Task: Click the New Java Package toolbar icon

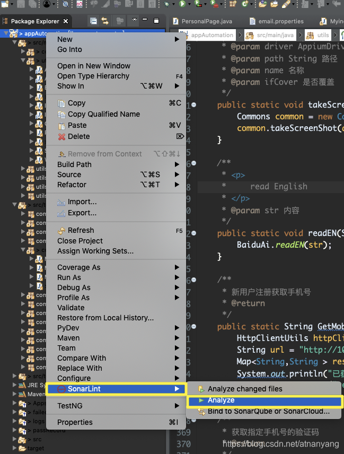Action: (x=233, y=4)
